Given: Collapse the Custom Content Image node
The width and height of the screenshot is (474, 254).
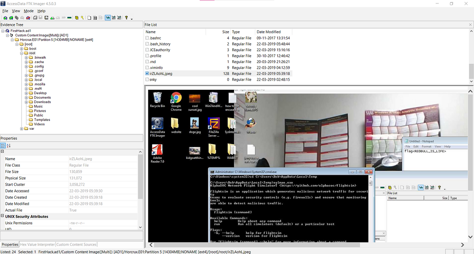Looking at the screenshot, I should 7,35.
